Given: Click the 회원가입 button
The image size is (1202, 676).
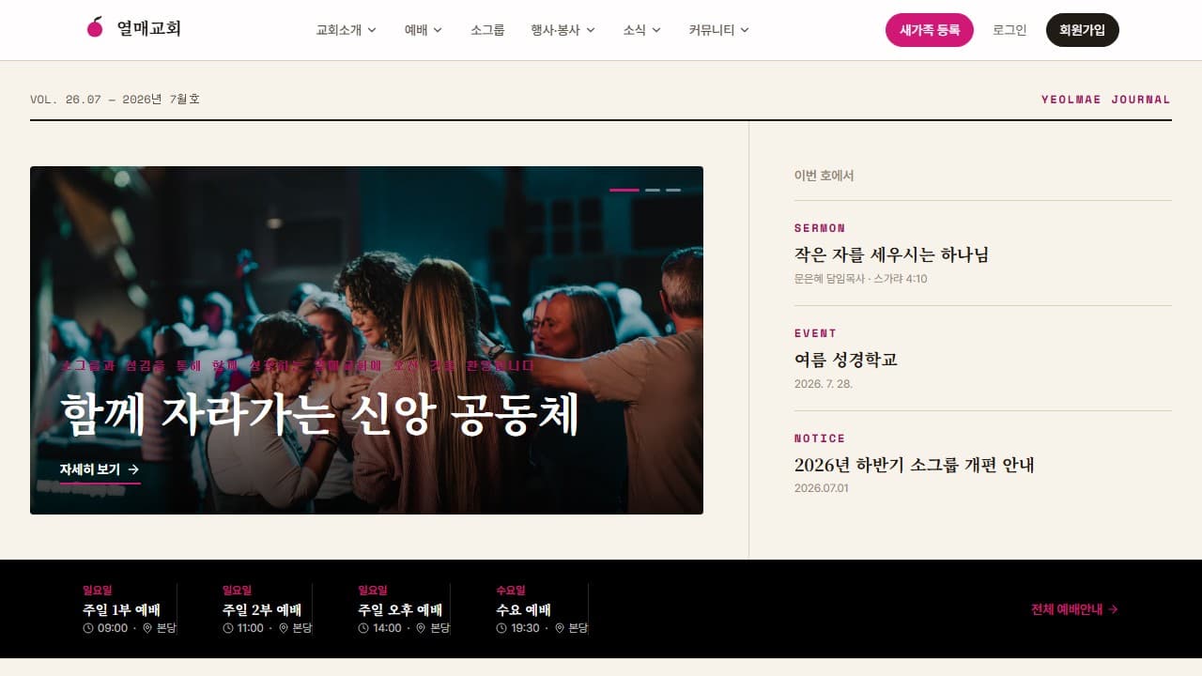Looking at the screenshot, I should (1083, 30).
